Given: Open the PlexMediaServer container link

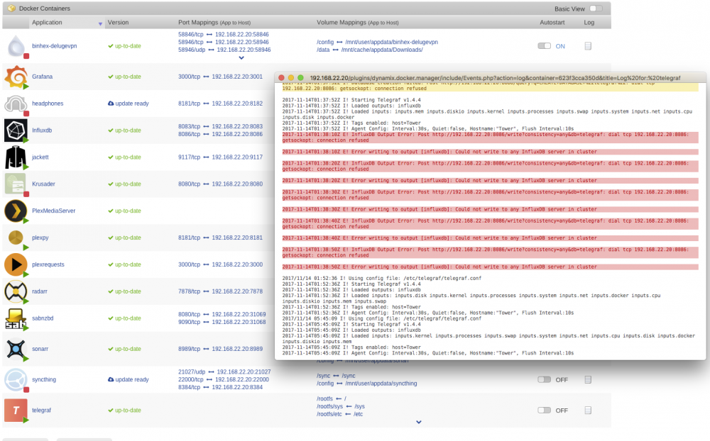Looking at the screenshot, I should click(53, 211).
